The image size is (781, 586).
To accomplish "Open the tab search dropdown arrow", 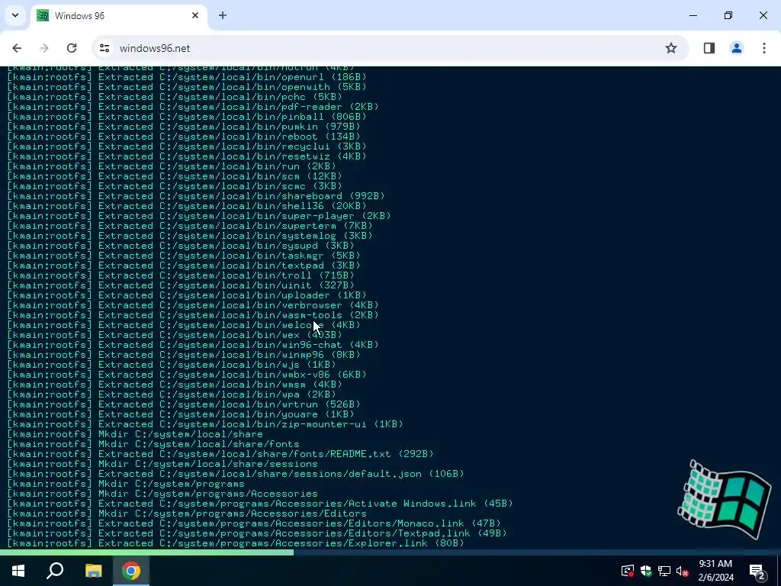I will coord(15,15).
